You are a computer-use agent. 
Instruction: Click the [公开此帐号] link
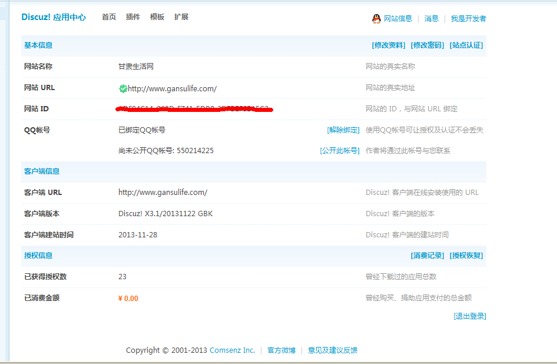pyautogui.click(x=340, y=151)
